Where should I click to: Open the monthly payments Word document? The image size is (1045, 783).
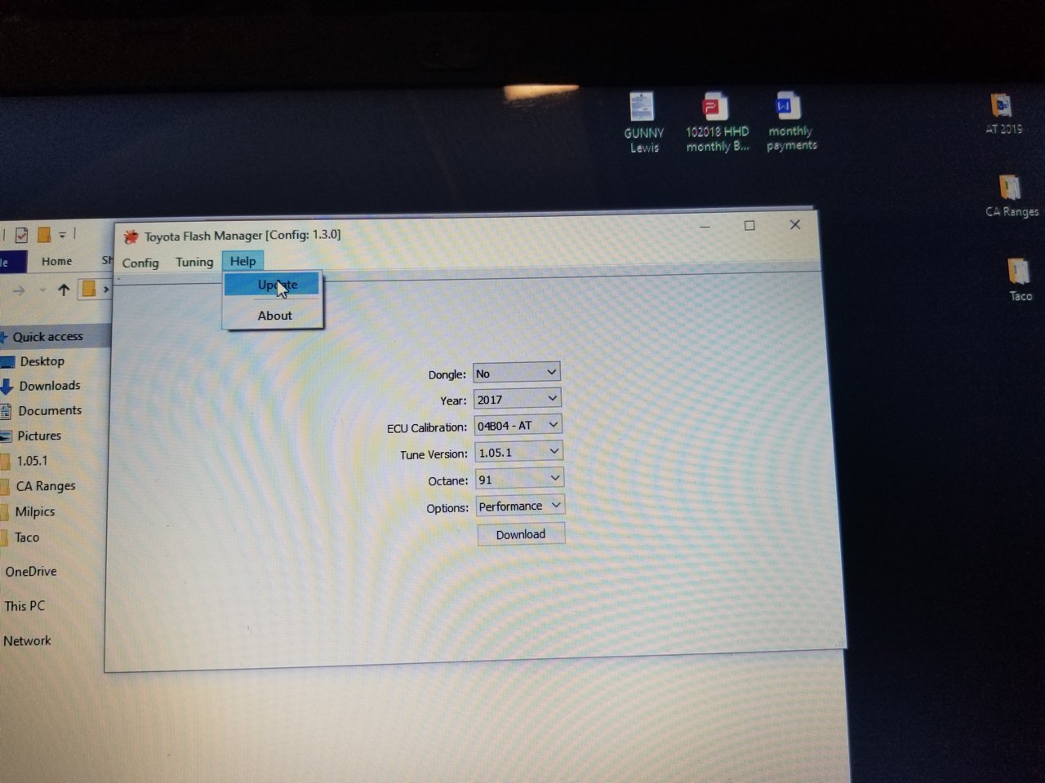pos(790,122)
